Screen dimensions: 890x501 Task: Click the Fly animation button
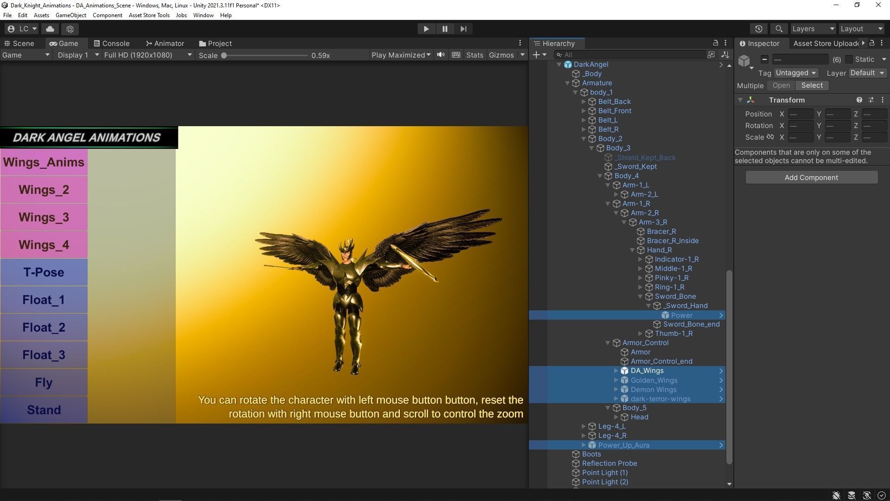[x=44, y=382]
